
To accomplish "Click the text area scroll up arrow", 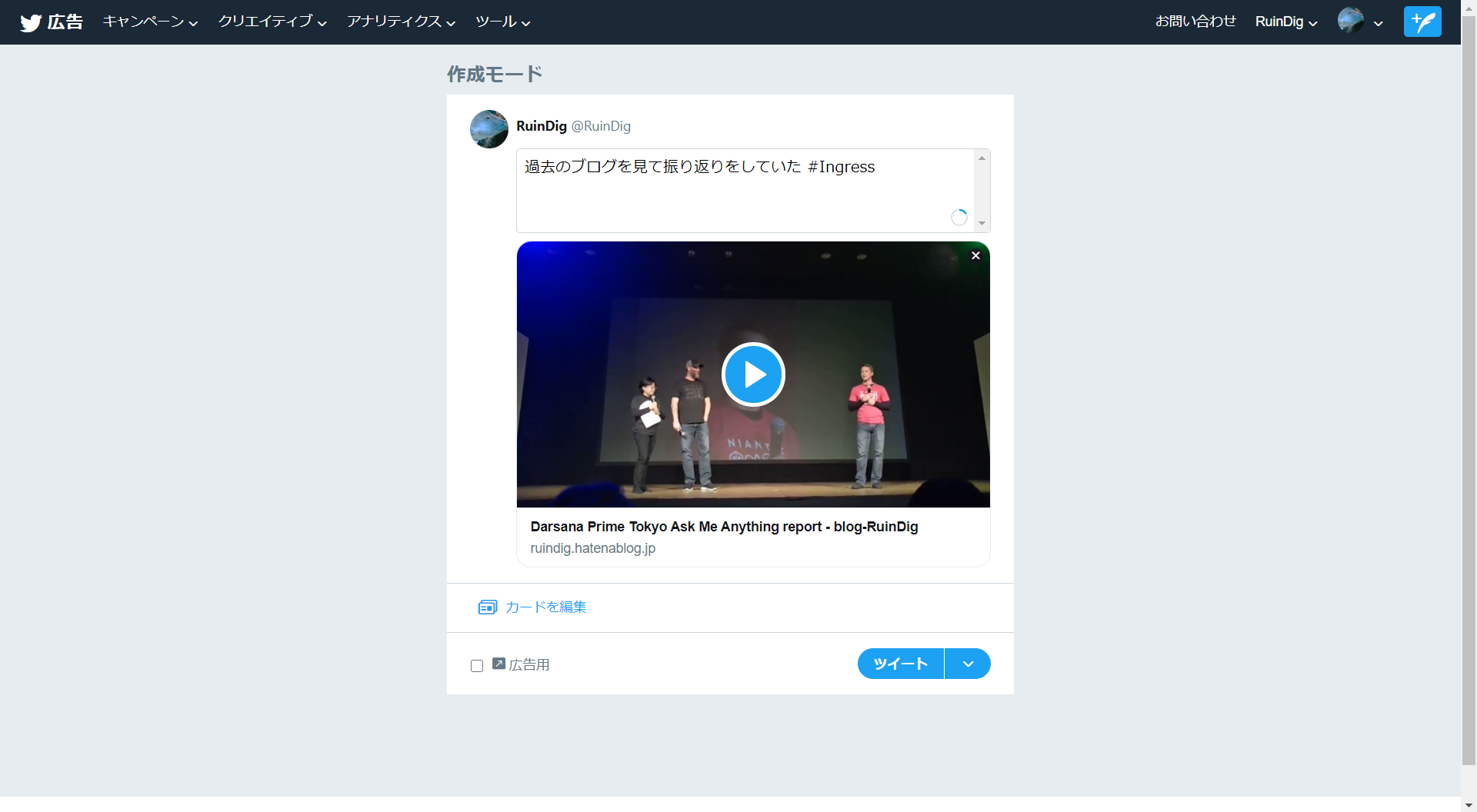I will pos(982,158).
